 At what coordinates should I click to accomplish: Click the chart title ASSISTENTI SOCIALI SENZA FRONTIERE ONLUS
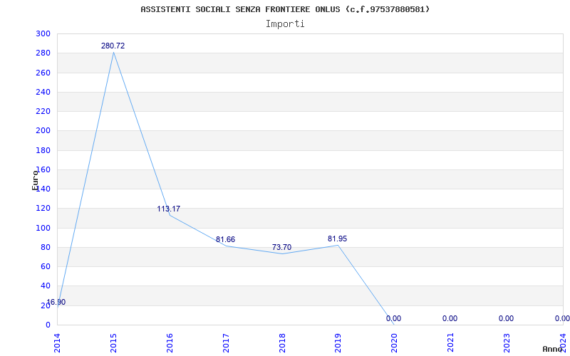[x=285, y=9]
